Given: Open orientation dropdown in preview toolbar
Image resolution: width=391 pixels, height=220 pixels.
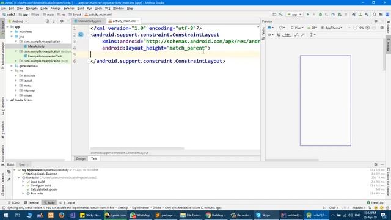Looking at the screenshot, I should point(282,28).
